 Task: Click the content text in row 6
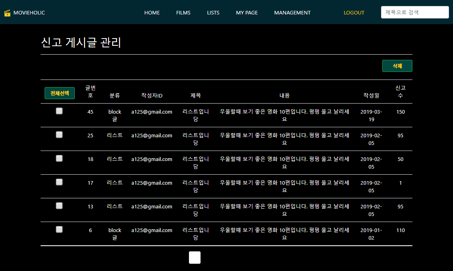285,234
